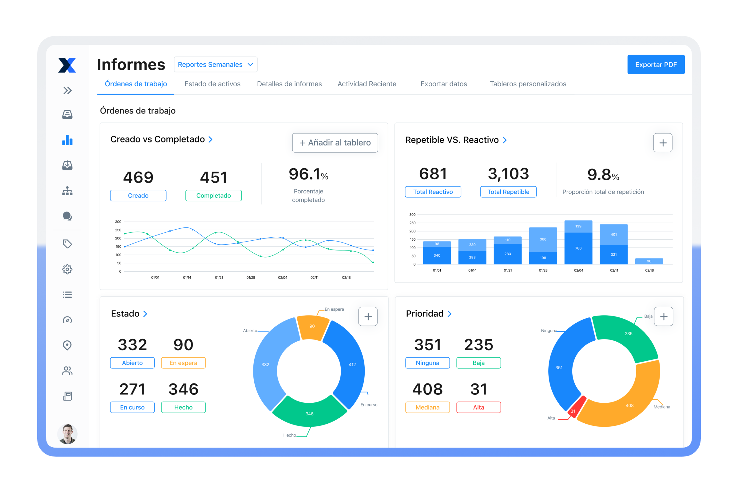This screenshot has width=738, height=493.
Task: Toggle the Creado series label
Action: tap(138, 196)
